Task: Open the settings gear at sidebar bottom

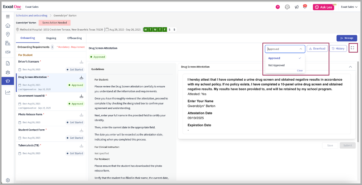Action: pyautogui.click(x=8, y=180)
